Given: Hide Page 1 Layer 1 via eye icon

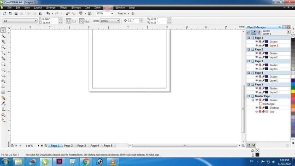Looking at the screenshot, I should tap(256, 46).
